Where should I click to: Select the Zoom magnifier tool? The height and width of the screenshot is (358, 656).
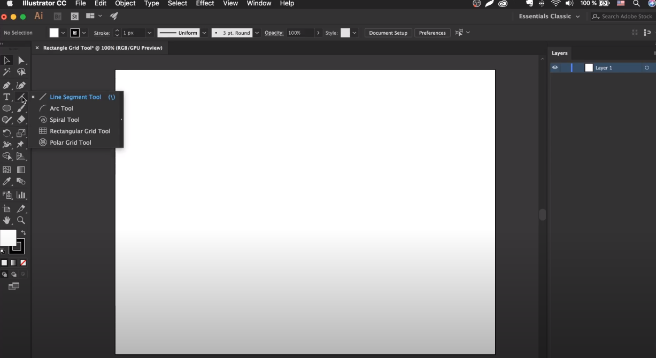pos(21,220)
